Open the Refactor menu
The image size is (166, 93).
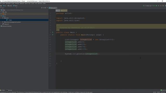pos(22,3)
